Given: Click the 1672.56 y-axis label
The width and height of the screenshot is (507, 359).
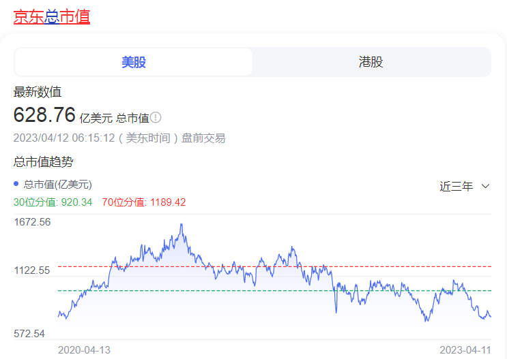Looking at the screenshot, I should 32,222.
